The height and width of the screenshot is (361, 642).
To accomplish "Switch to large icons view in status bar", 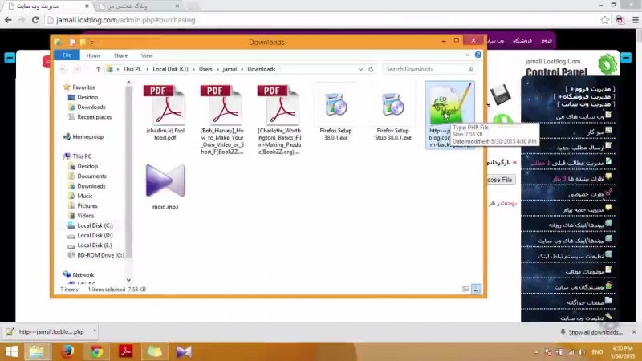I will 477,289.
